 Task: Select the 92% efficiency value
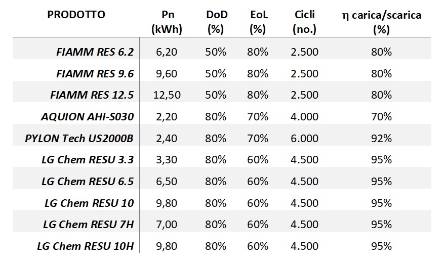(x=381, y=139)
